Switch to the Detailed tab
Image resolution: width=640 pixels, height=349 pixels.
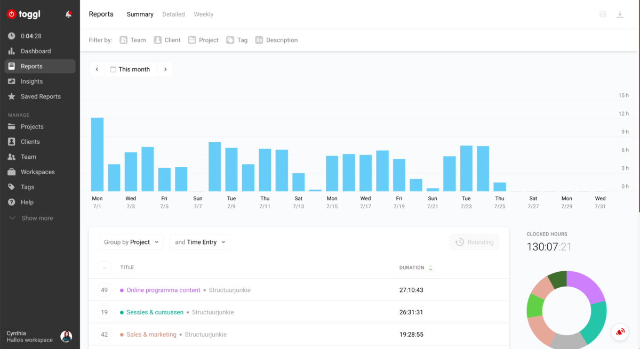[x=173, y=14]
